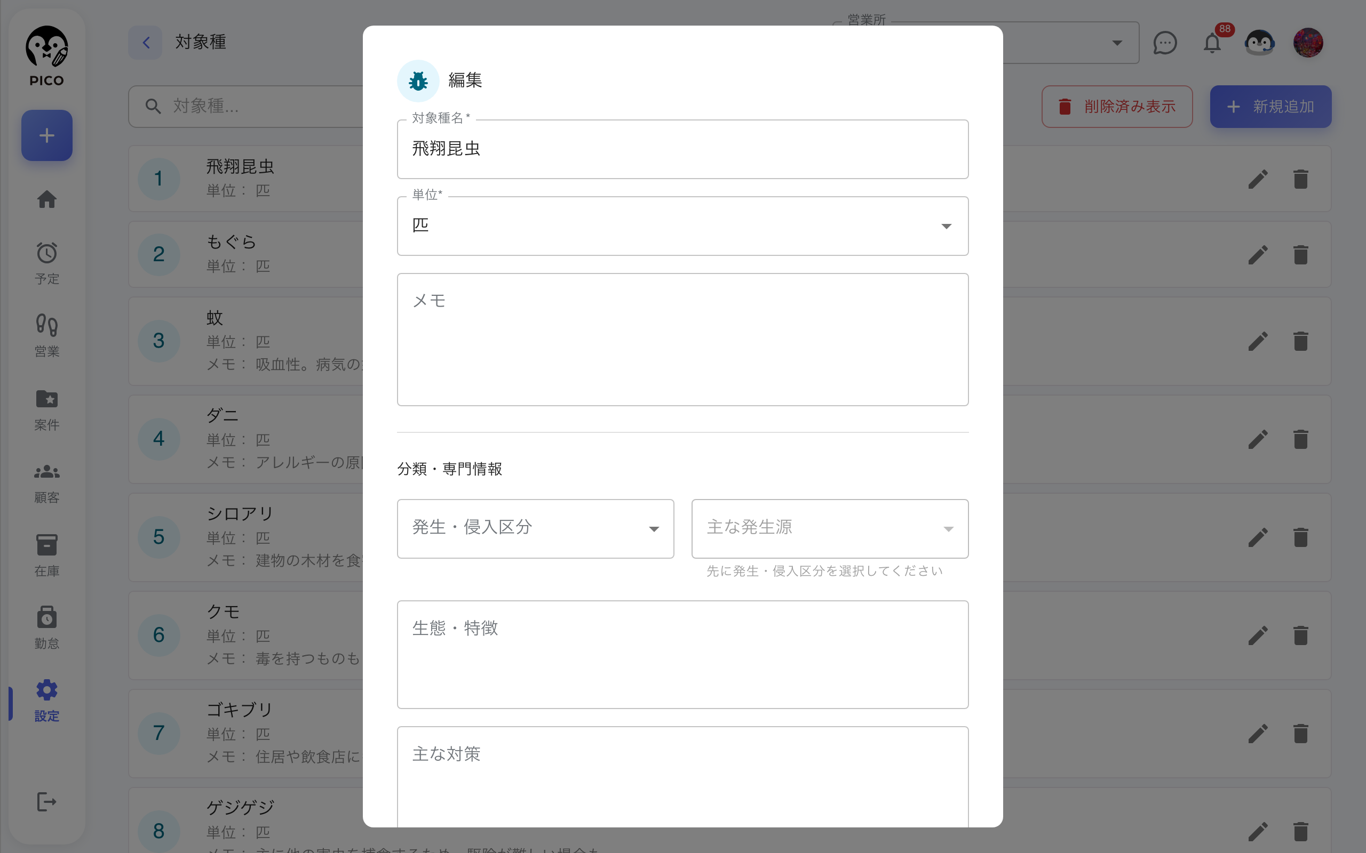The height and width of the screenshot is (853, 1366).
Task: Delete the もぐら row with trash icon
Action: click(x=1301, y=255)
